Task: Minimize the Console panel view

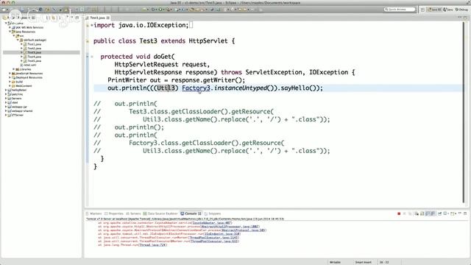Action: click(x=460, y=213)
